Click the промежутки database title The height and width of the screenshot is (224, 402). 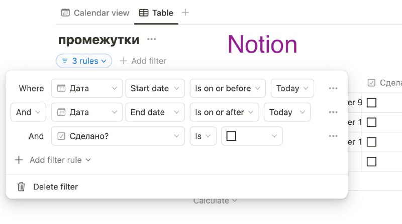point(98,40)
